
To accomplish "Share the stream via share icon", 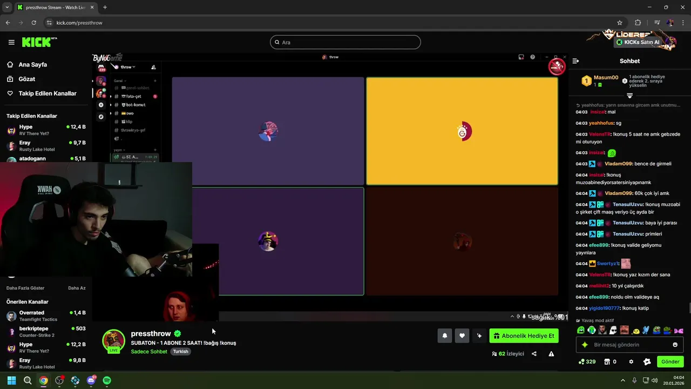I will (x=534, y=354).
